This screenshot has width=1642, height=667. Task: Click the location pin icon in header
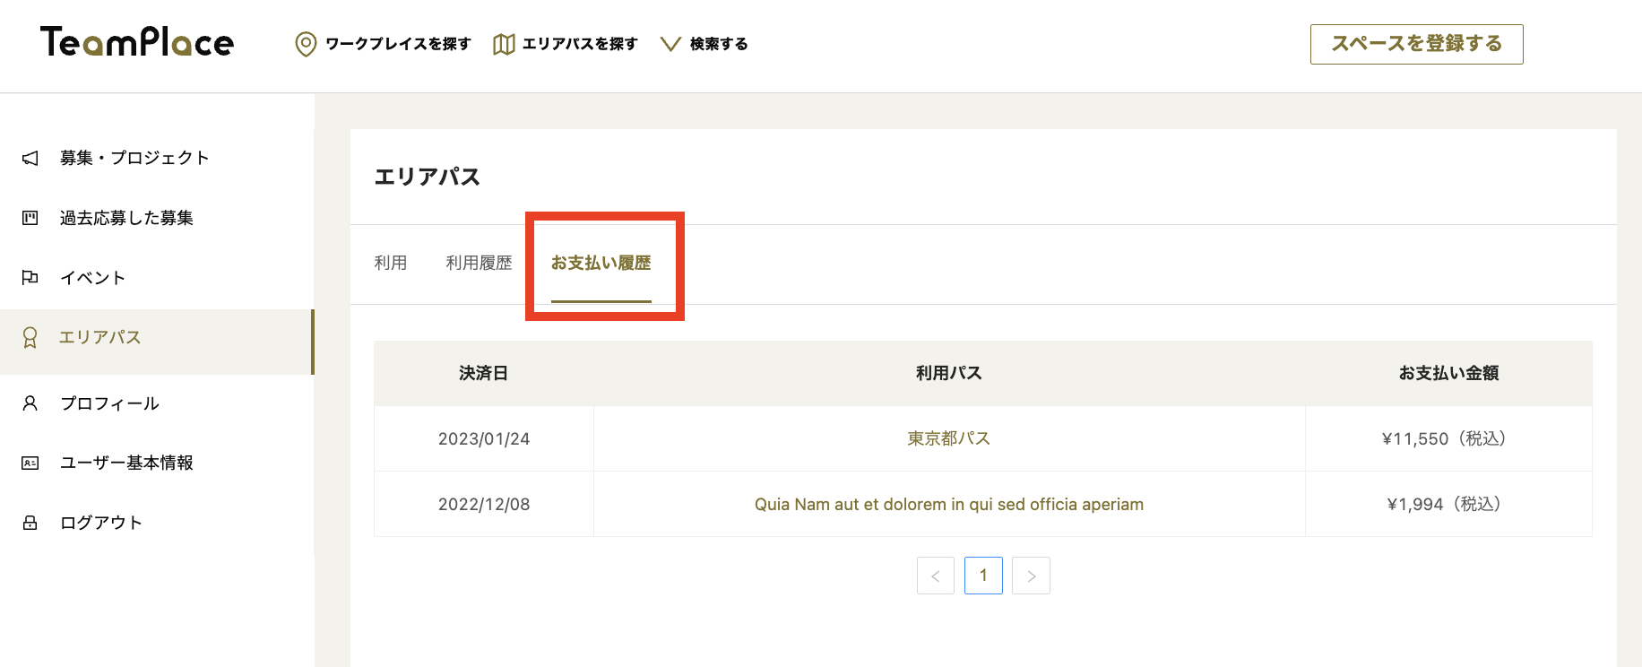pos(306,44)
